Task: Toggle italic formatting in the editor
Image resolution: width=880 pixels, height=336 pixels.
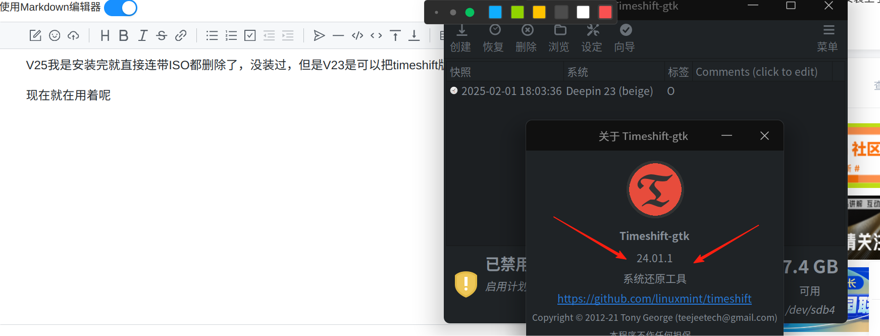Action: (x=143, y=35)
